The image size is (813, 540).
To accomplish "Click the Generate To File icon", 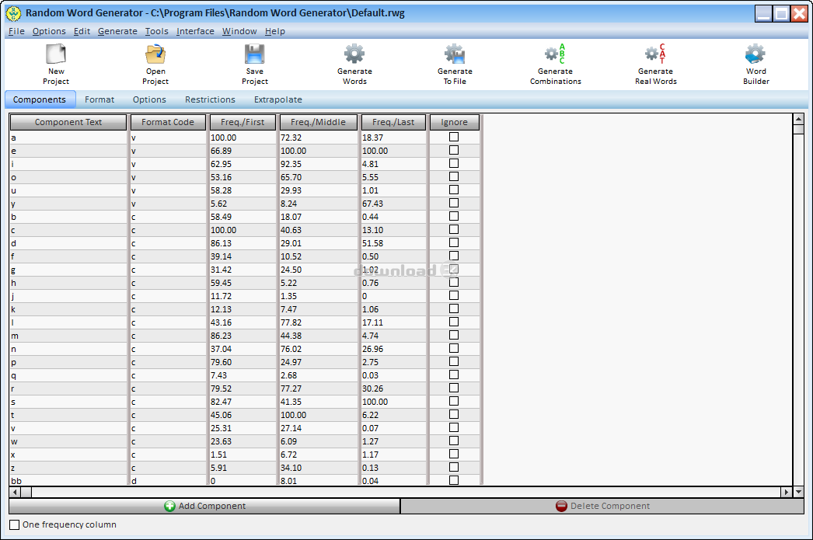I will [455, 54].
